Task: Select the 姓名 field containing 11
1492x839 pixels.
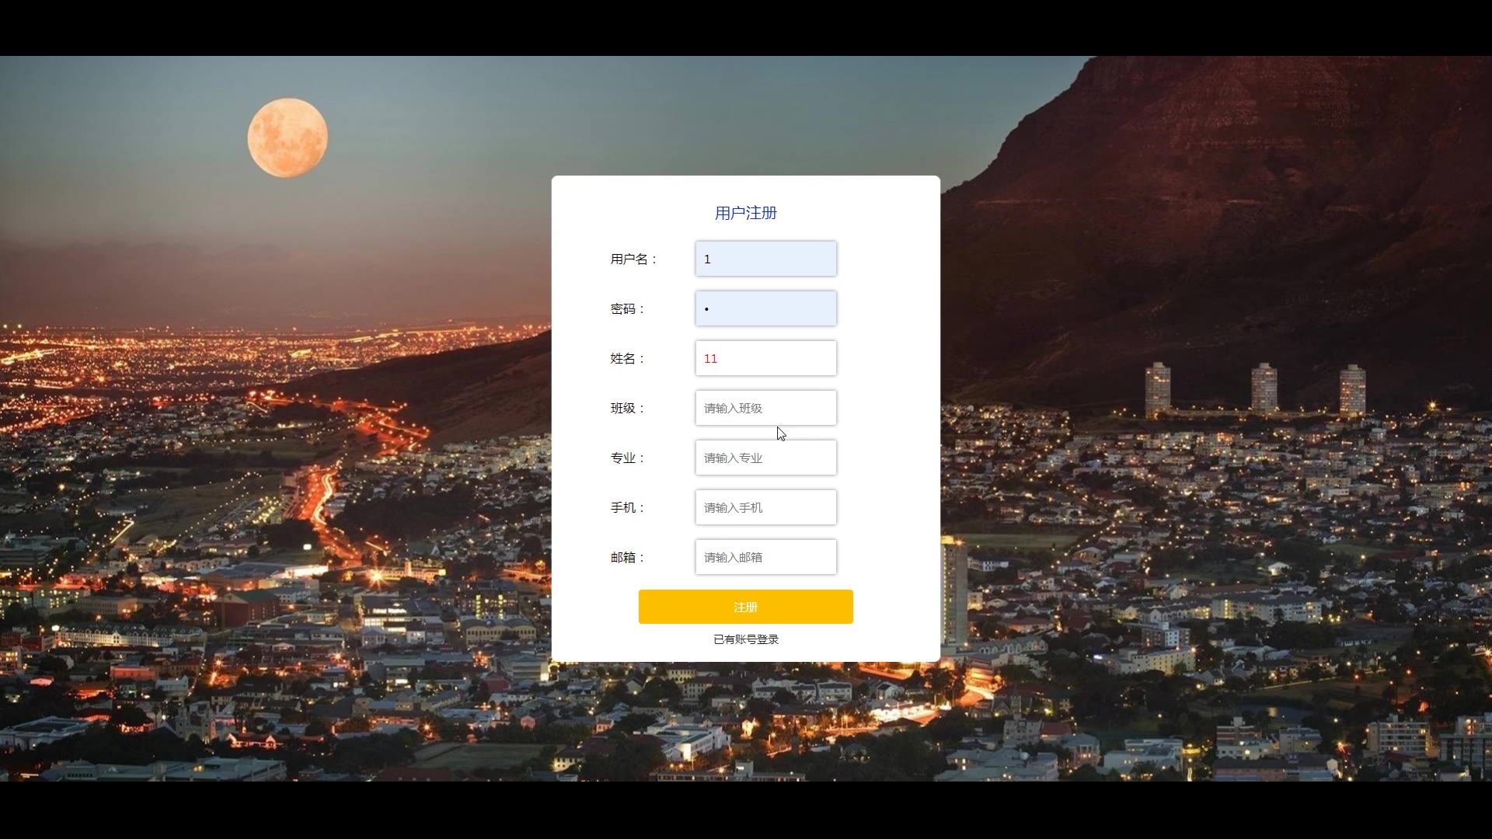Action: coord(765,358)
